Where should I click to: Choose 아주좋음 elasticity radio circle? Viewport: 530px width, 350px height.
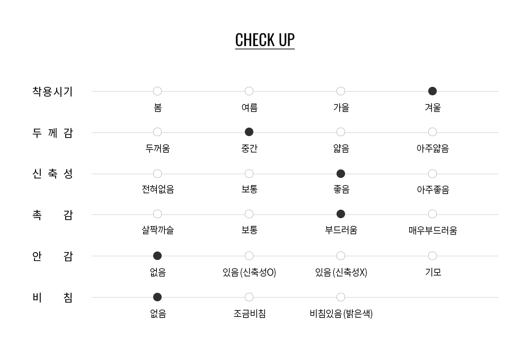pyautogui.click(x=432, y=174)
